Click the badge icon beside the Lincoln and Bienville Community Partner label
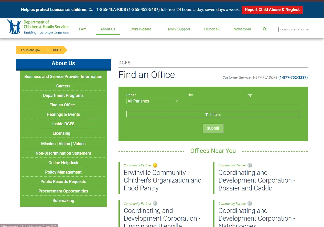The image size is (324, 227). (155, 203)
